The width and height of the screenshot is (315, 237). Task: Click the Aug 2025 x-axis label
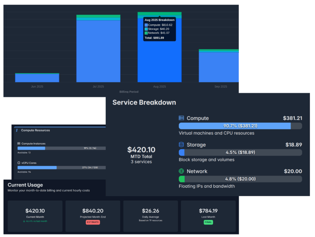pyautogui.click(x=159, y=87)
